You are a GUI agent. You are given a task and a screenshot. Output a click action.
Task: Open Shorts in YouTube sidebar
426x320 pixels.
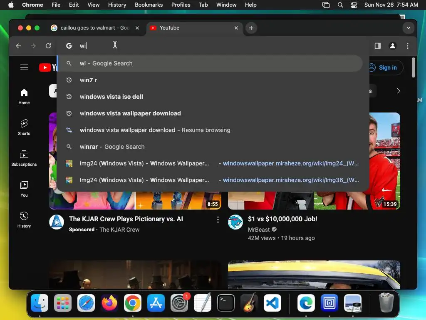24,127
